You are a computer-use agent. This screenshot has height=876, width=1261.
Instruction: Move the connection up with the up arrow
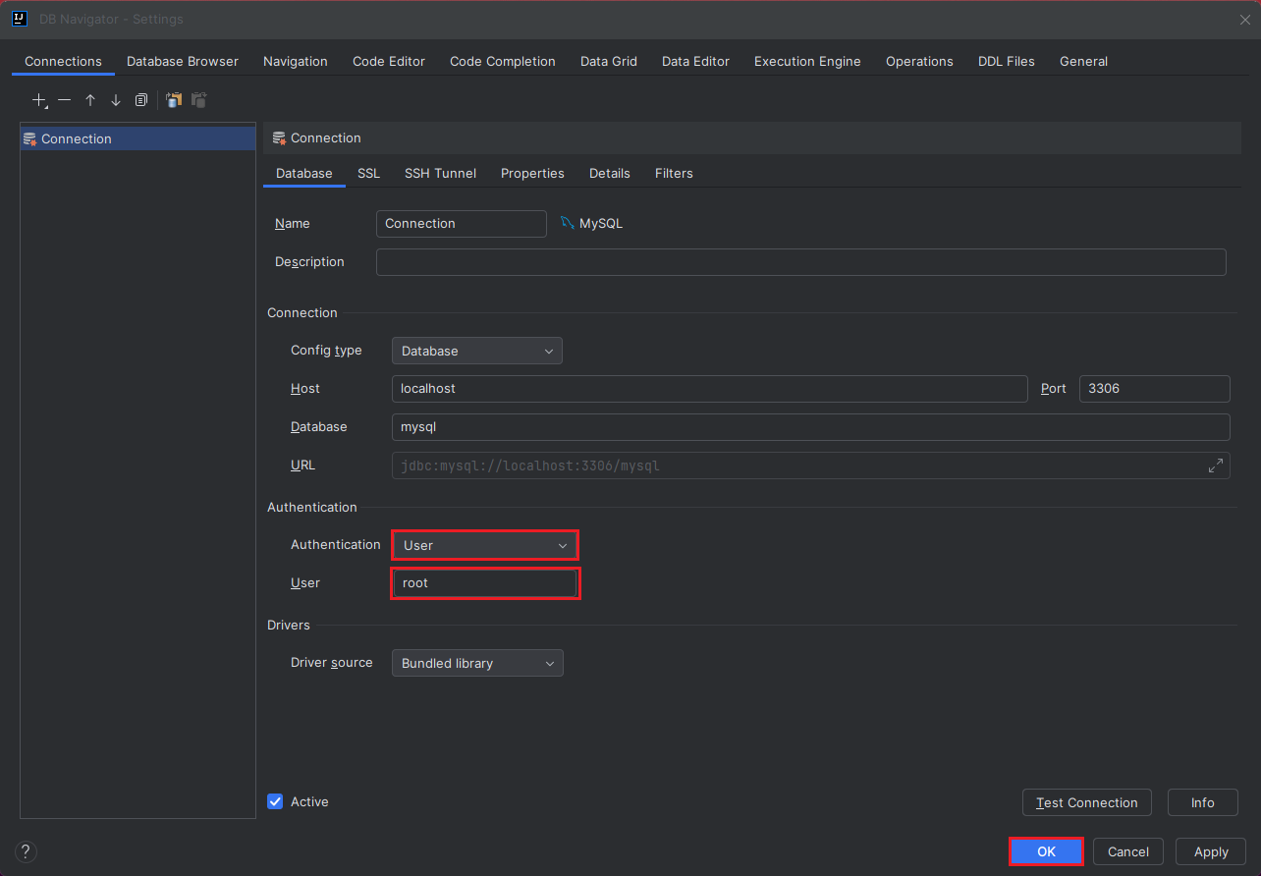[x=89, y=99]
